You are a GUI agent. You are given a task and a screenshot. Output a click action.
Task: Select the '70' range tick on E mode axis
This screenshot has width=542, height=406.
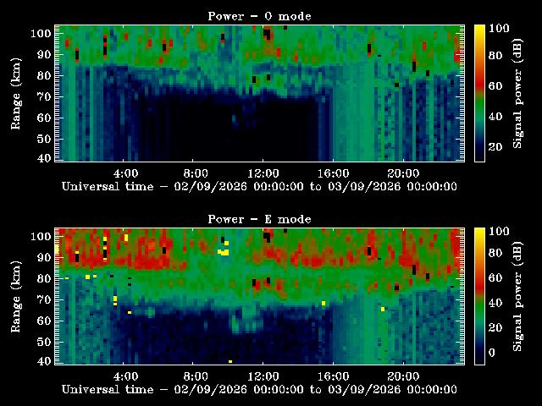point(45,299)
